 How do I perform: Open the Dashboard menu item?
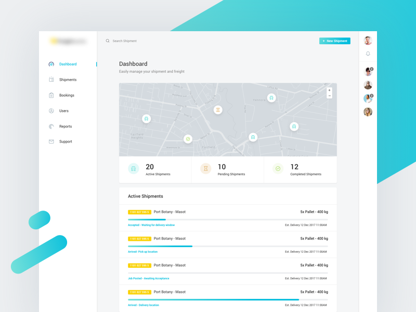[x=68, y=64]
